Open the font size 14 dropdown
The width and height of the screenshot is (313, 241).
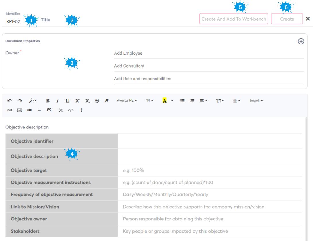pyautogui.click(x=150, y=101)
